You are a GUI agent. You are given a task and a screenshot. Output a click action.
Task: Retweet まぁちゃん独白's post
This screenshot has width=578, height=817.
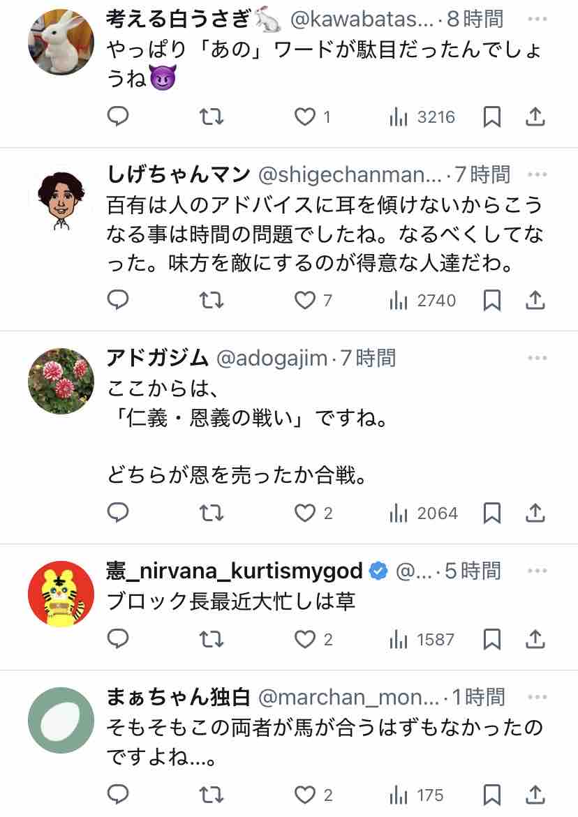point(212,795)
